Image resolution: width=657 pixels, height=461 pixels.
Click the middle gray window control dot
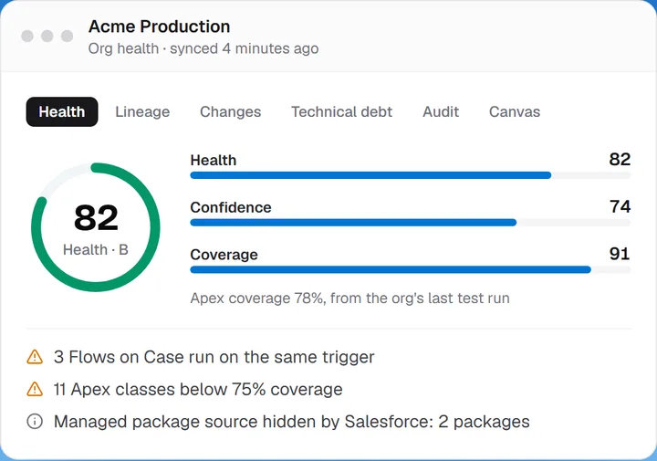point(47,36)
